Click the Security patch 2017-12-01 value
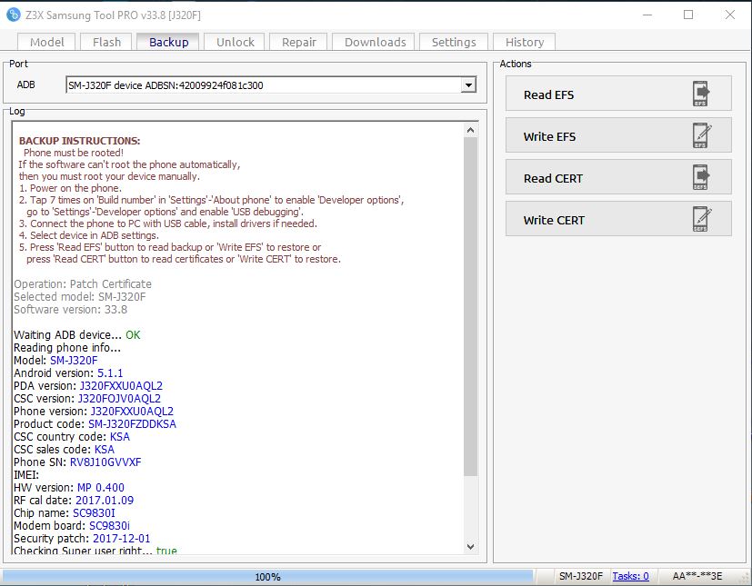752x586 pixels. tap(121, 538)
